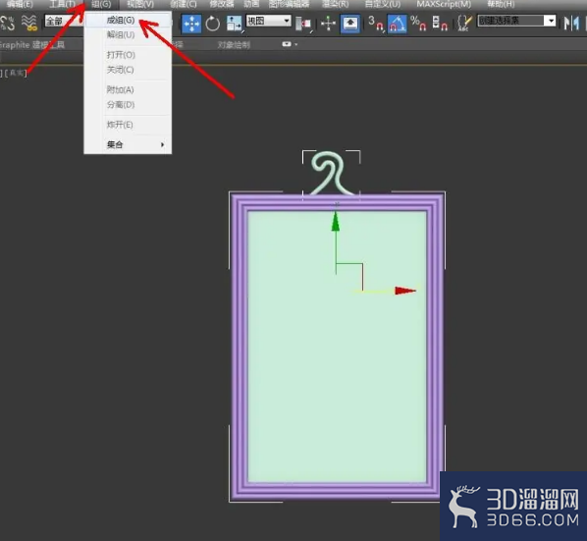587x541 pixels.
Task: Toggle Keyboard Shortcut Override icon
Action: (x=350, y=24)
